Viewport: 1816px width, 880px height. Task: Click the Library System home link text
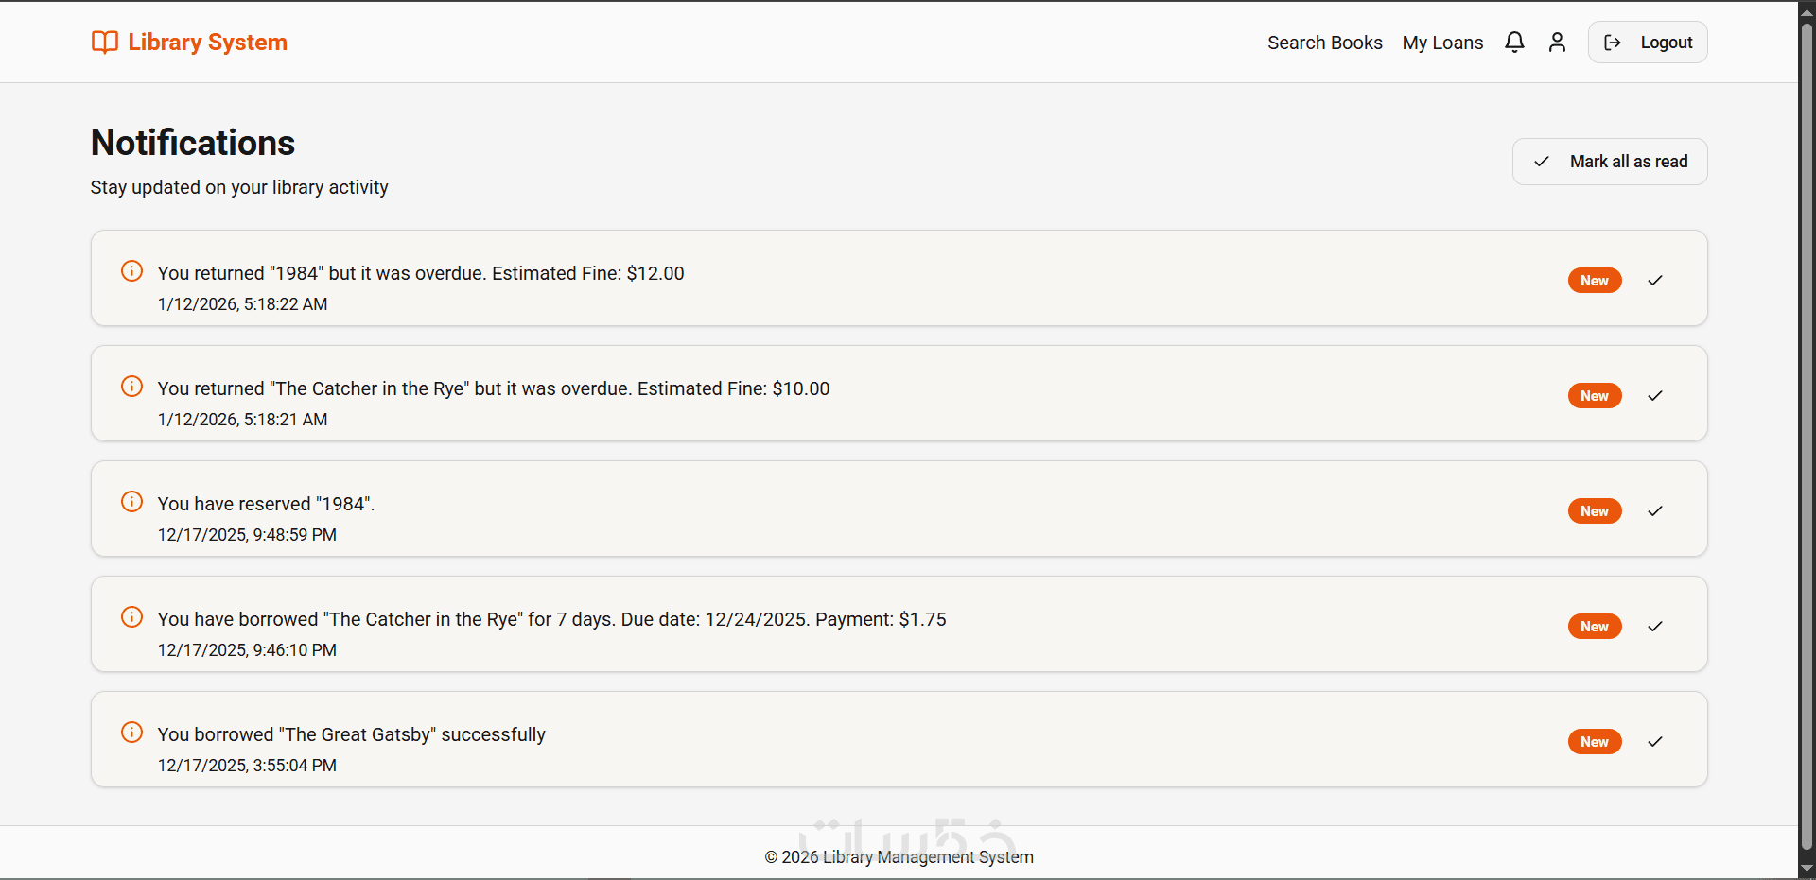[207, 43]
